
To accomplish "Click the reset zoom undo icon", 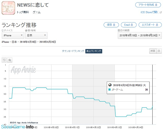I will [4, 60].
